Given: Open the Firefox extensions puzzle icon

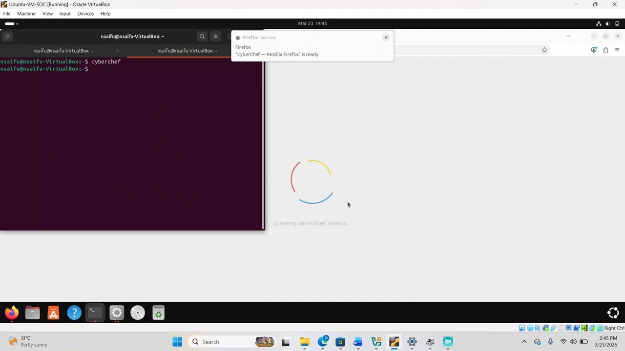Looking at the screenshot, I should pyautogui.click(x=605, y=50).
